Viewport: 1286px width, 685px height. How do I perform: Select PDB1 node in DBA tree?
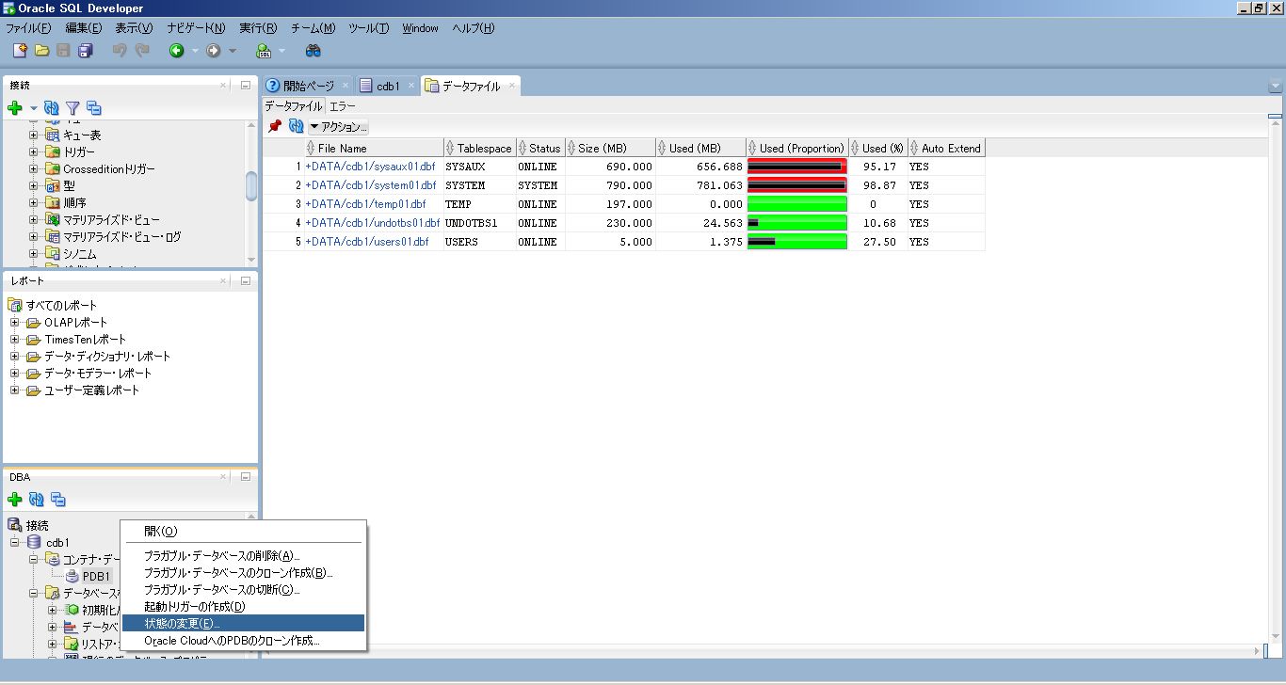(96, 576)
